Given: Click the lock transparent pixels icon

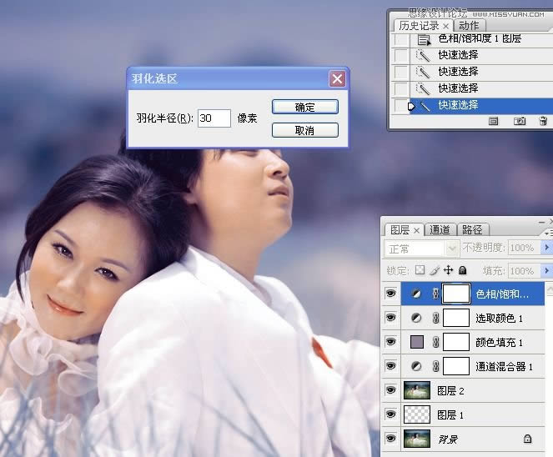Looking at the screenshot, I should point(420,271).
